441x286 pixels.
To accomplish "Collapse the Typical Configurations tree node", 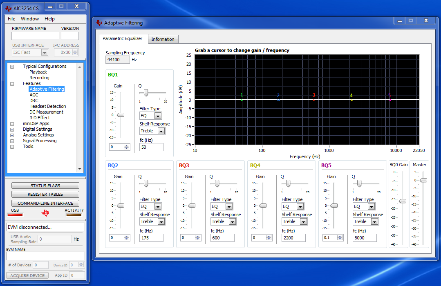I will [12, 67].
